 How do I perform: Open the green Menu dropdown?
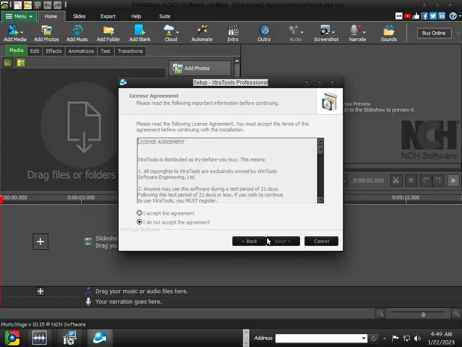click(19, 16)
